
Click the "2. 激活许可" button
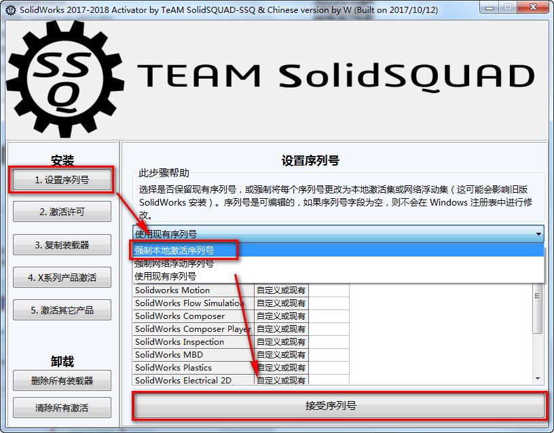point(62,212)
